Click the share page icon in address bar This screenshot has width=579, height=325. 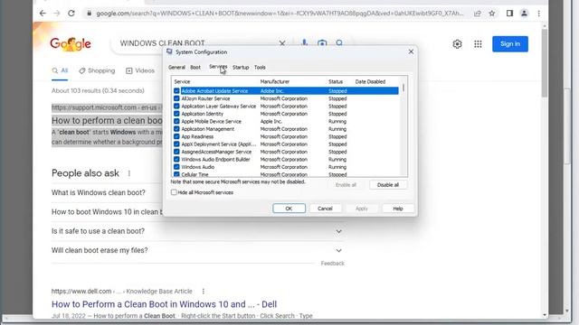478,14
